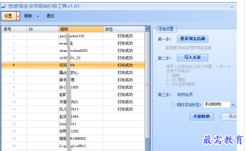Select row 3 ending with uchen5201

(73, 51)
